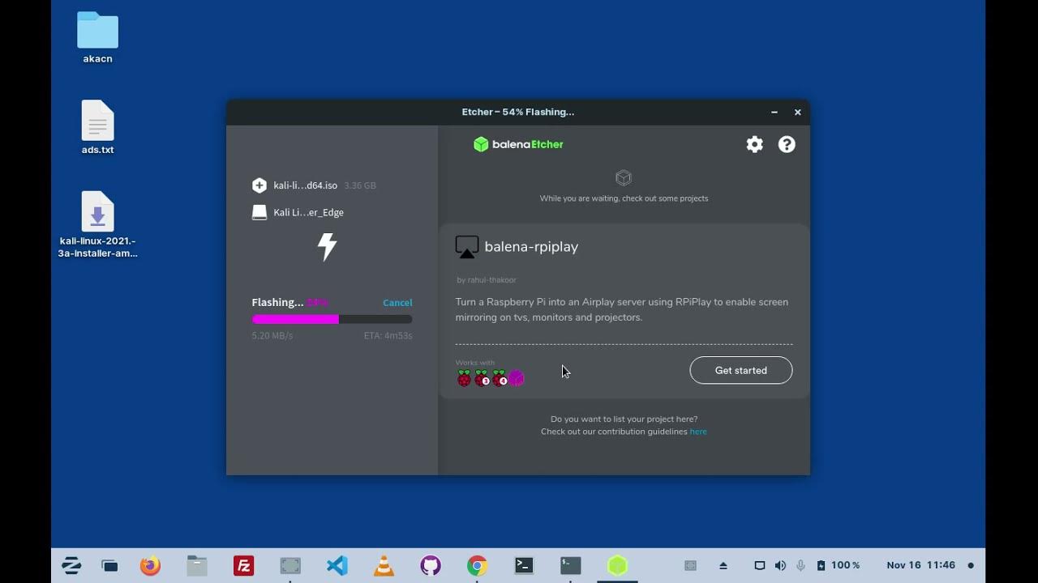The height and width of the screenshot is (583, 1038).
Task: Click the Kali Li...er_Edge drive name
Action: point(309,212)
